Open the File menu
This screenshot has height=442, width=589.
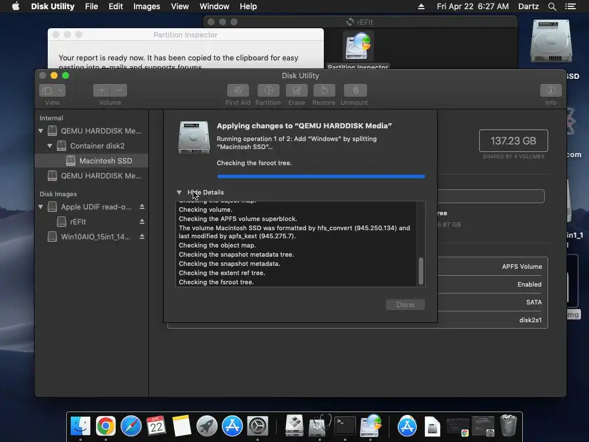click(x=91, y=6)
